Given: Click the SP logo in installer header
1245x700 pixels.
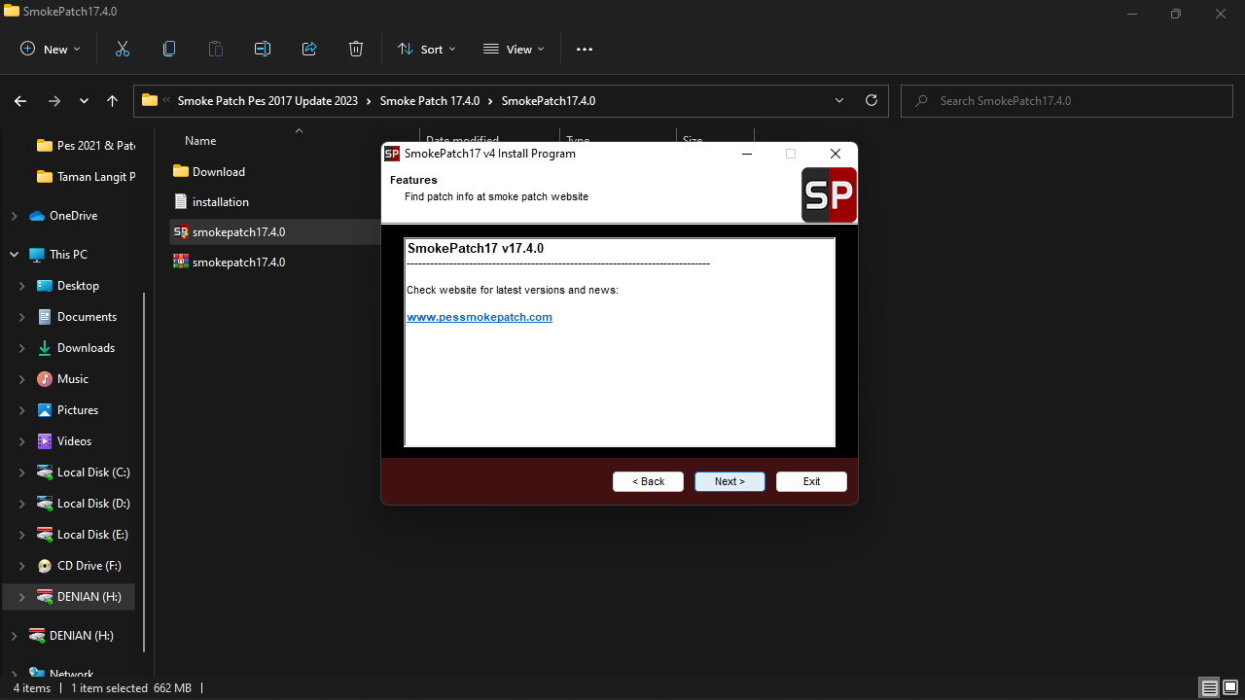Looking at the screenshot, I should (x=829, y=194).
